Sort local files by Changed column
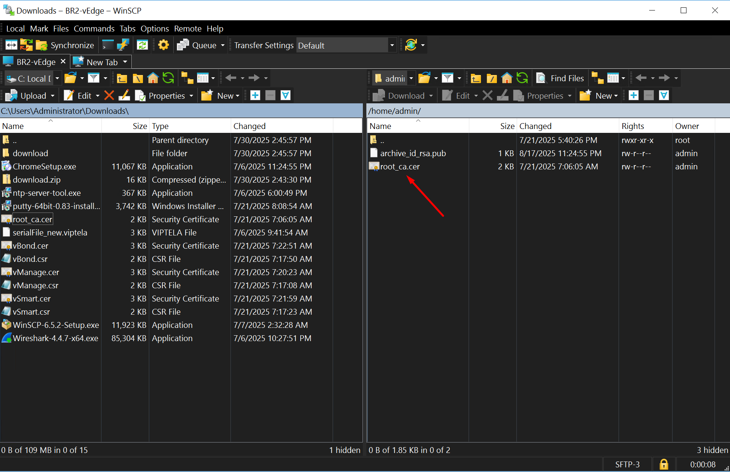Image resolution: width=730 pixels, height=472 pixels. [249, 126]
